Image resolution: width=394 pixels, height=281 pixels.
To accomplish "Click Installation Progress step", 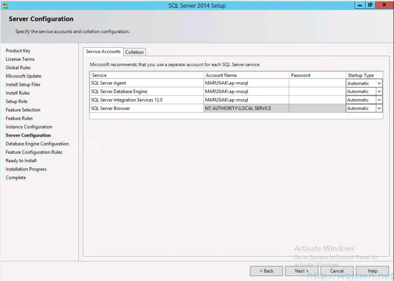I will point(26,169).
